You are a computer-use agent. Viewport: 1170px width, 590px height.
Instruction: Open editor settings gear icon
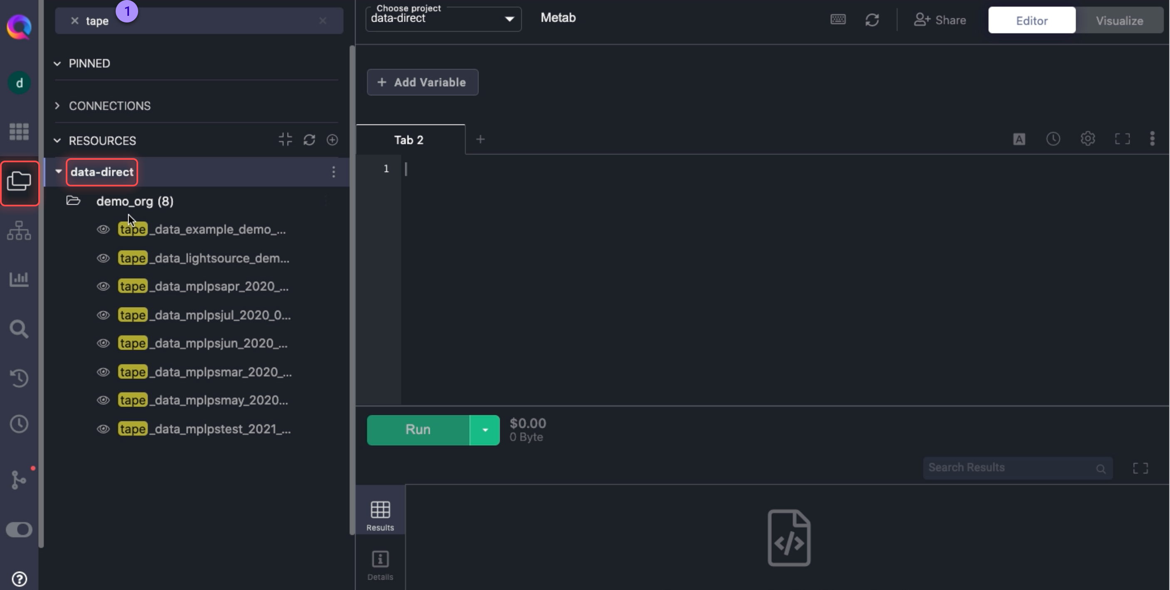click(x=1087, y=139)
